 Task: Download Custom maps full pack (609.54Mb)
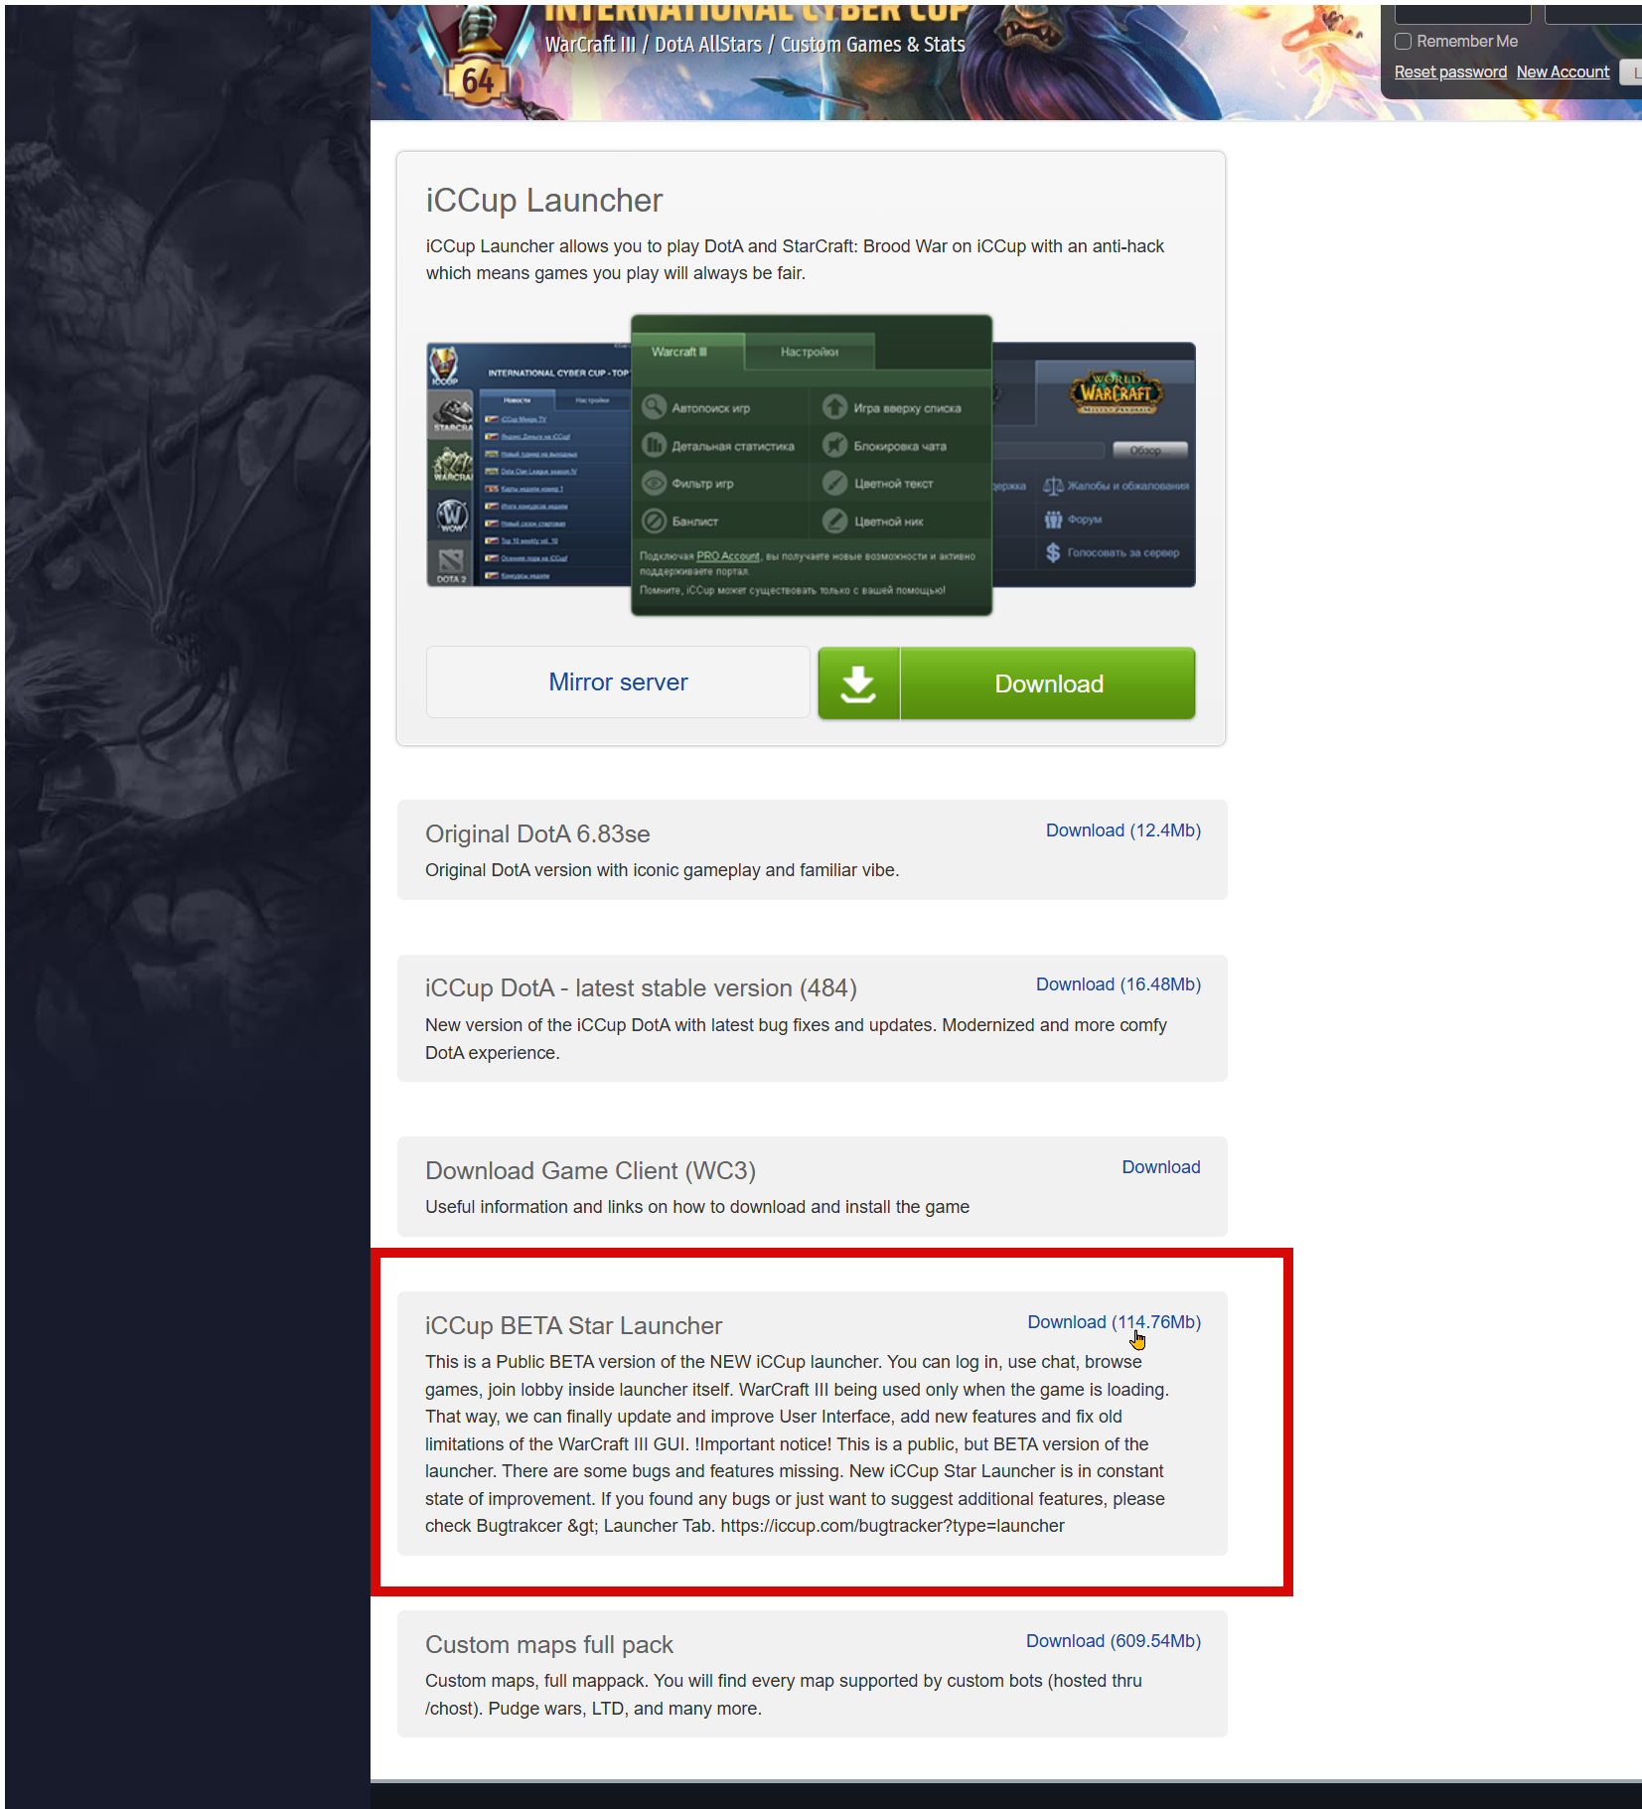coord(1114,1641)
